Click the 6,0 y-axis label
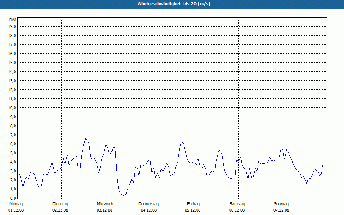This screenshot has height=215, width=344. click(x=13, y=144)
